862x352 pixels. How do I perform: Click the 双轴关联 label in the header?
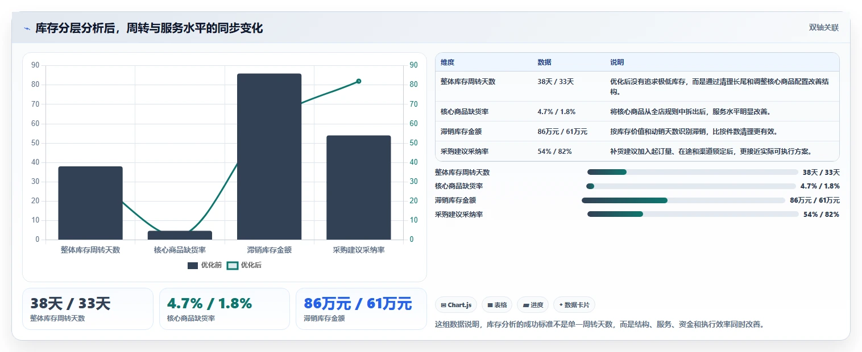click(824, 28)
